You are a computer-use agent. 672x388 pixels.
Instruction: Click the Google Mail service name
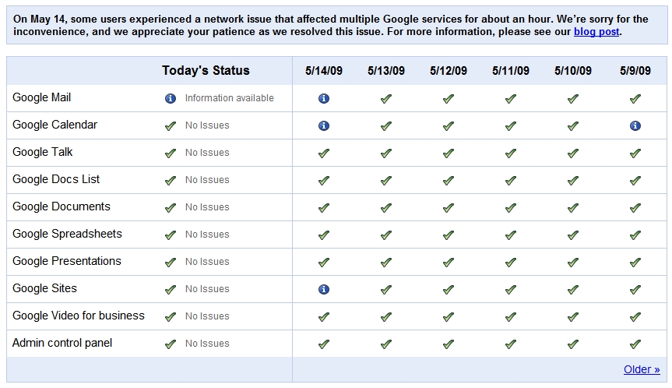coord(42,98)
